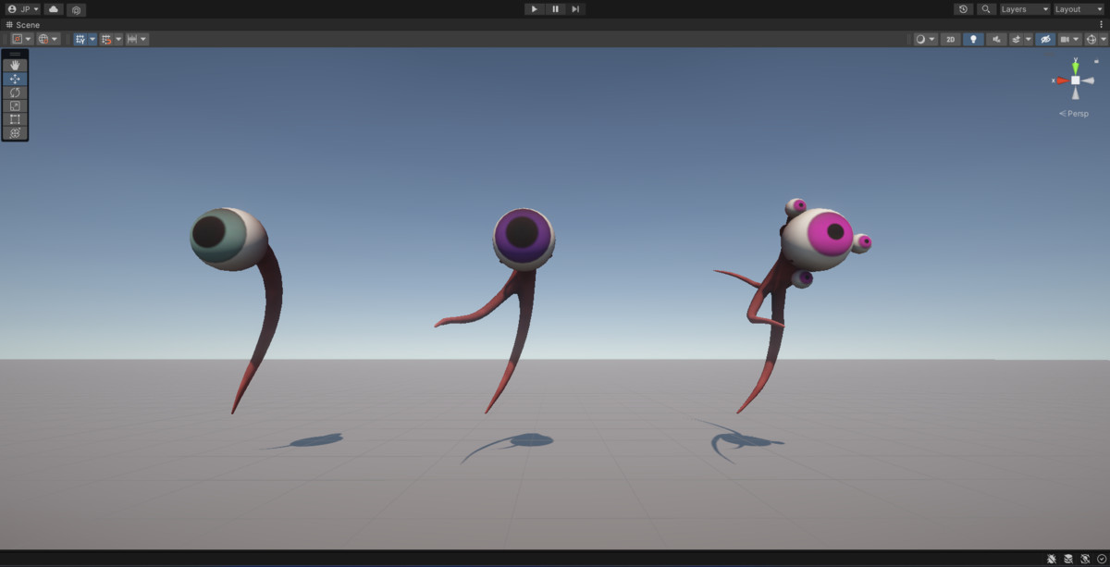Select the Scene tab
Image resolution: width=1110 pixels, height=567 pixels.
pos(24,25)
